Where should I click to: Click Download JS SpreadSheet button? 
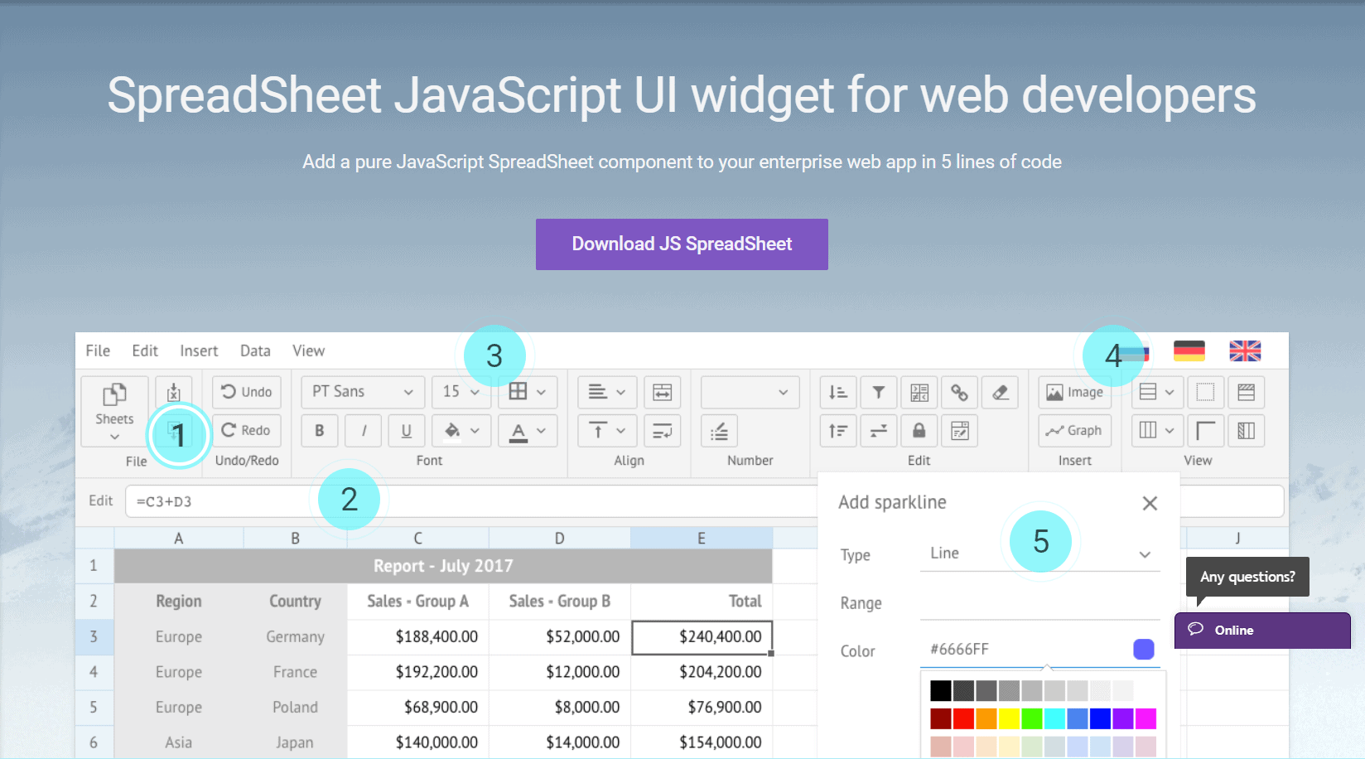(x=682, y=244)
